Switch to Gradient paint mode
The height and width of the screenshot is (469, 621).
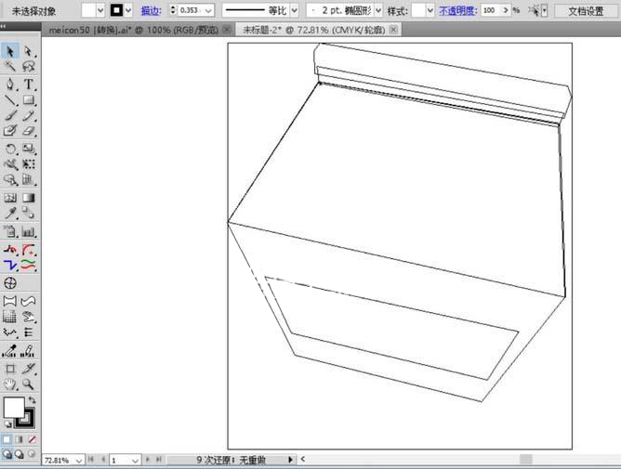(x=20, y=438)
